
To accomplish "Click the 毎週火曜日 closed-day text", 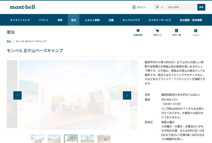I will pyautogui.click(x=168, y=122).
